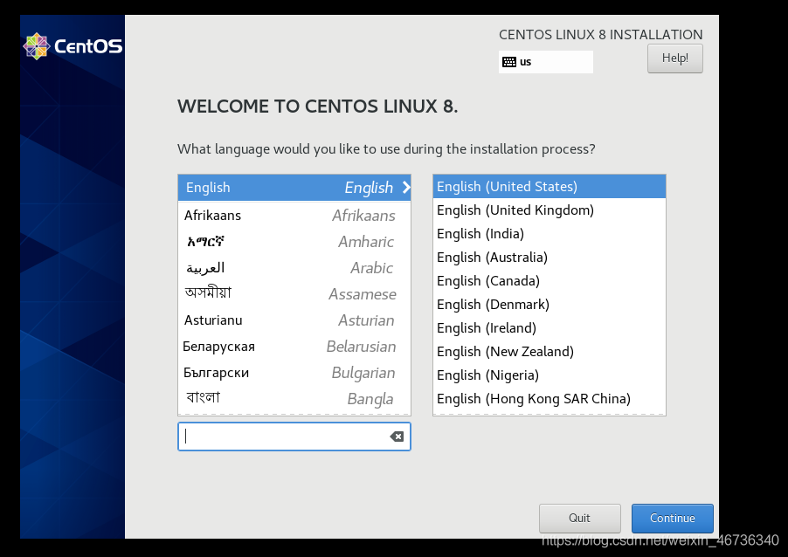Select the Belarusian language row
The image size is (788, 557).
[294, 347]
